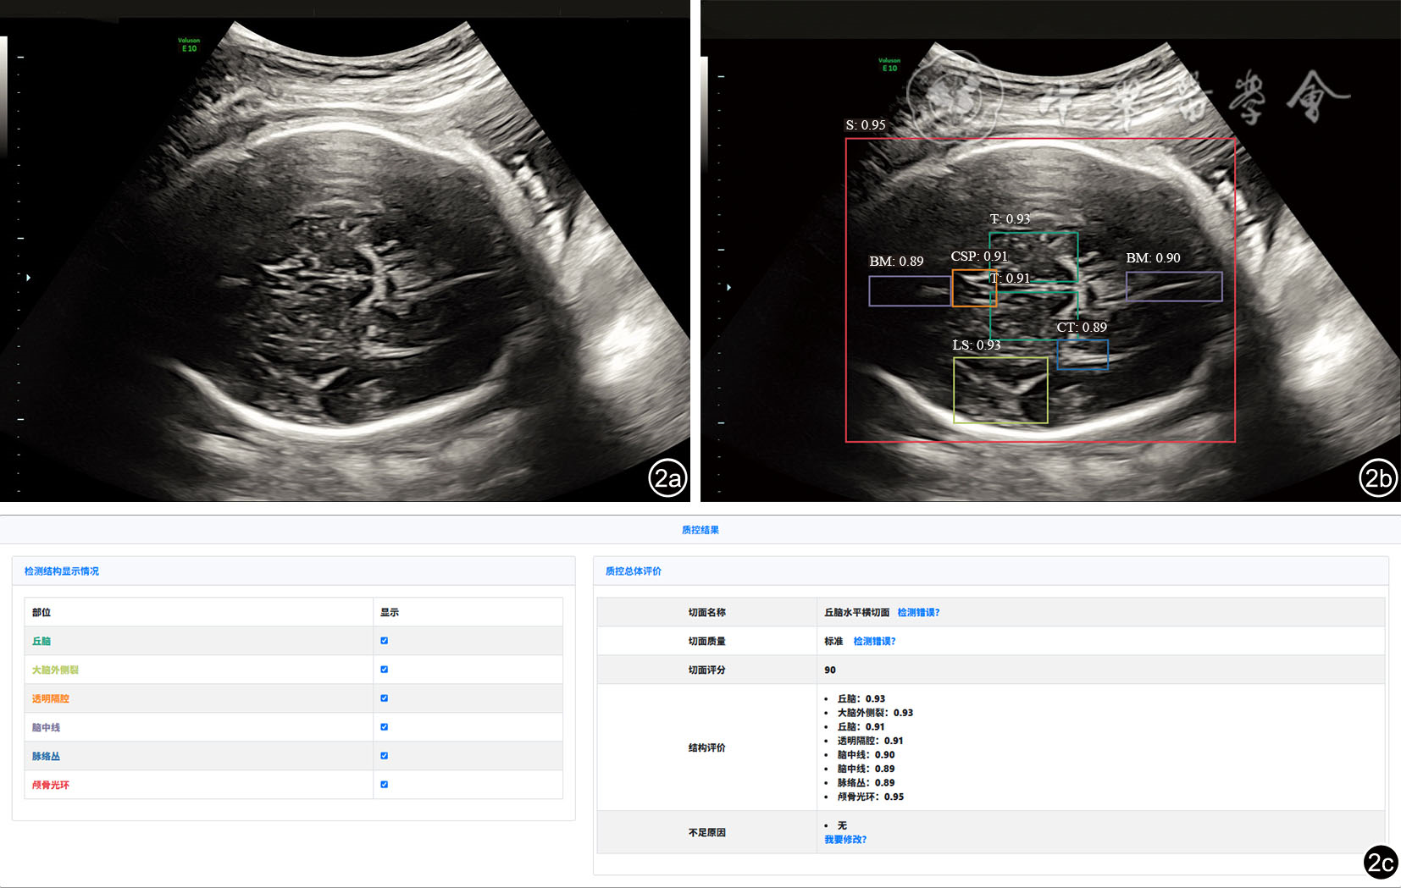Click the 质控总体评价 panel header
Viewport: 1401px width, 888px height.
click(634, 571)
